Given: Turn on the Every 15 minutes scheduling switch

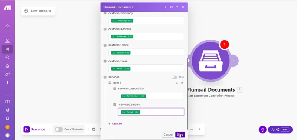Looking at the screenshot, I should click(59, 129).
